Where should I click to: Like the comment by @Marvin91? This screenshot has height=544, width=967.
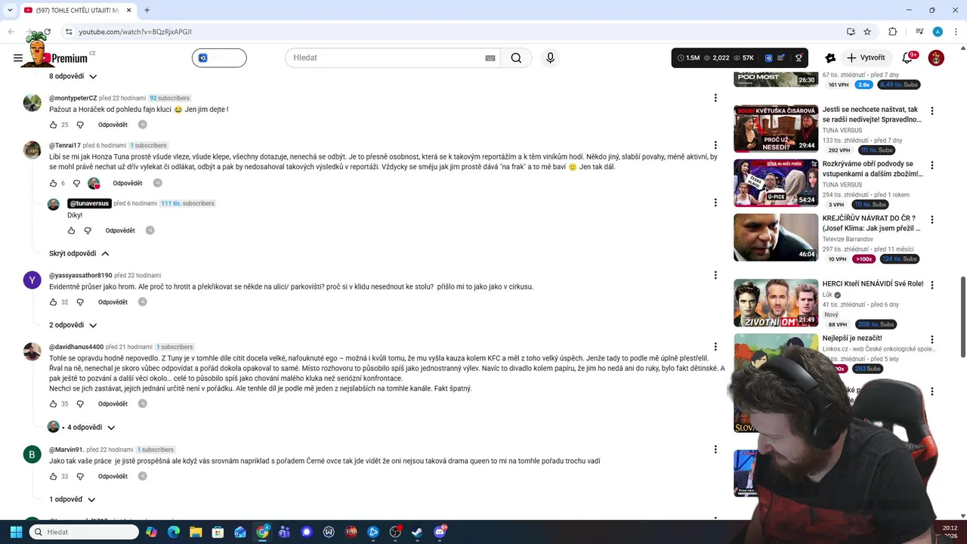tap(53, 477)
